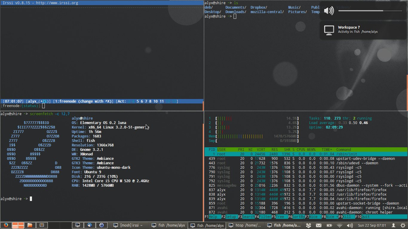Select the /sbin/init process row in htop

click(x=299, y=154)
